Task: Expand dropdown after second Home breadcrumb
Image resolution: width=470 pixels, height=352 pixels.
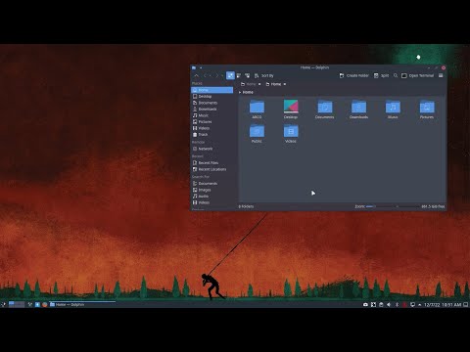Action: (x=285, y=84)
